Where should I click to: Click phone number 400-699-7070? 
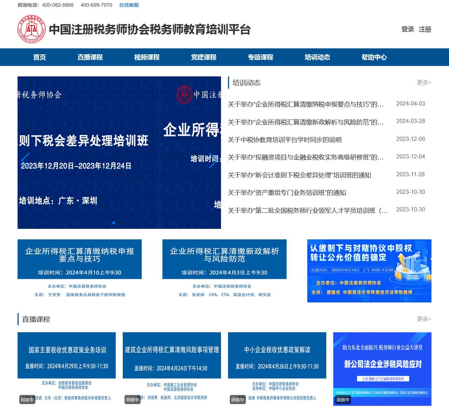click(96, 5)
